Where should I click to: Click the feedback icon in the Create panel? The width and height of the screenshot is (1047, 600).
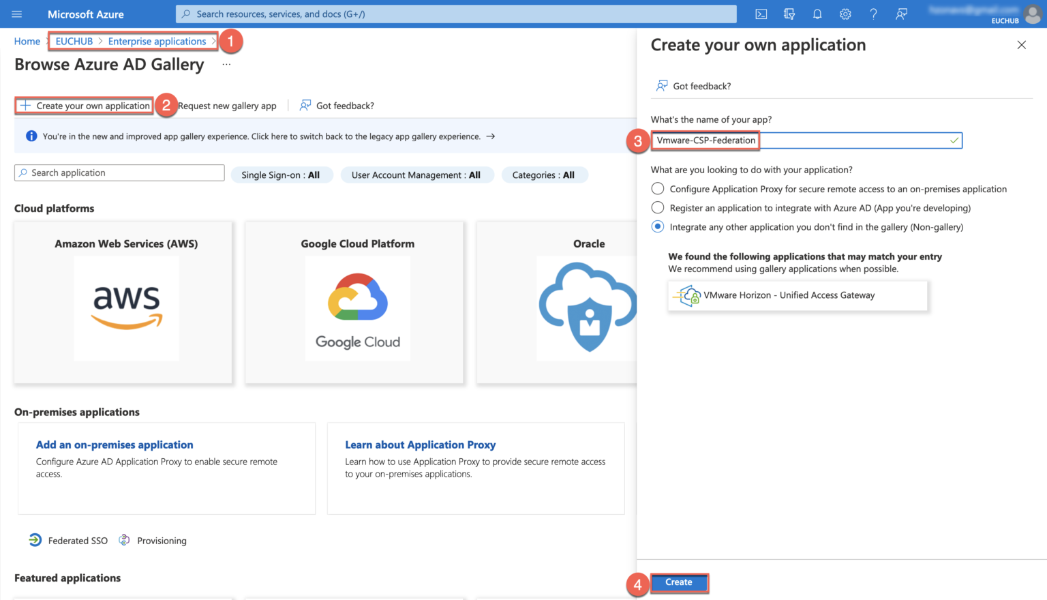click(x=662, y=86)
